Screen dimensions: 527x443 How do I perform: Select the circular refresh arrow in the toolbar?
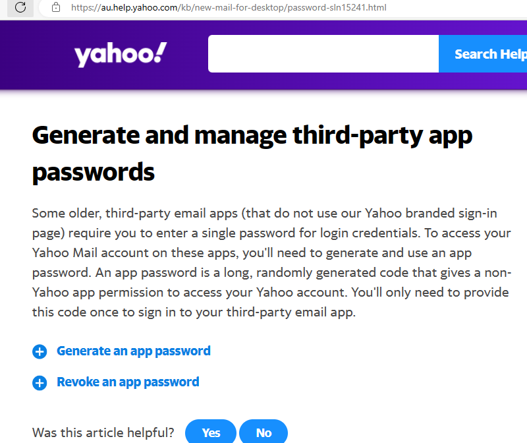[20, 9]
